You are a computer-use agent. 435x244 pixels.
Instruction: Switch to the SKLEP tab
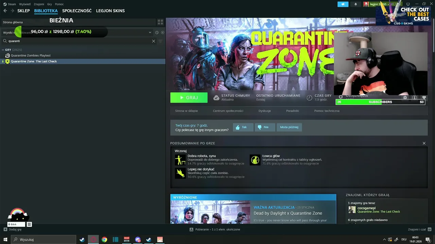click(x=23, y=11)
